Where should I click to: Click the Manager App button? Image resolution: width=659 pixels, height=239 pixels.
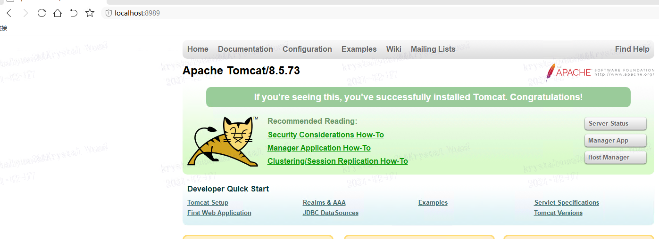click(615, 141)
